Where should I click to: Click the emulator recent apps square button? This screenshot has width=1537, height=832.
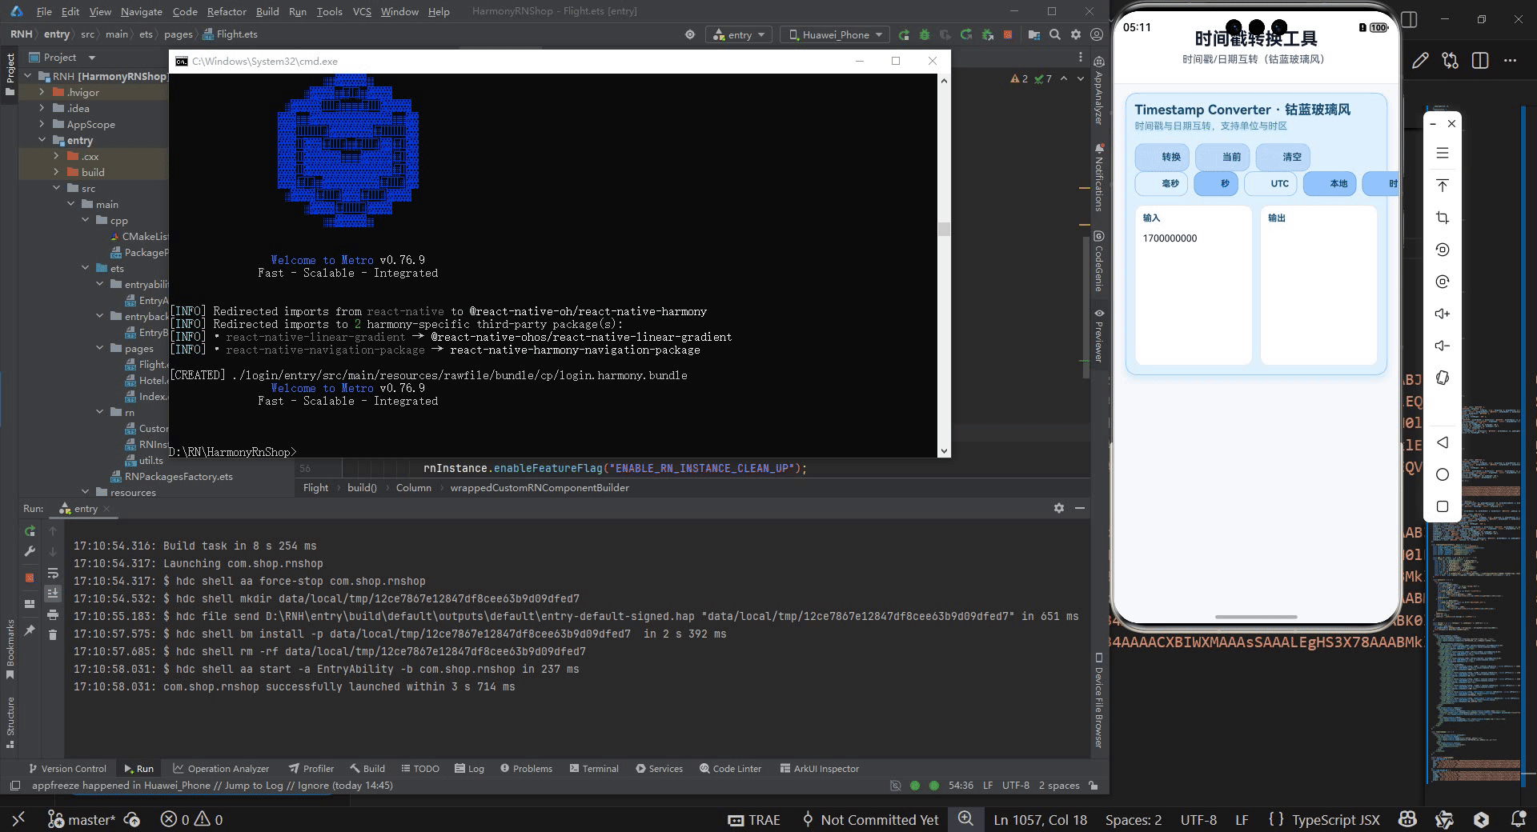(x=1443, y=506)
